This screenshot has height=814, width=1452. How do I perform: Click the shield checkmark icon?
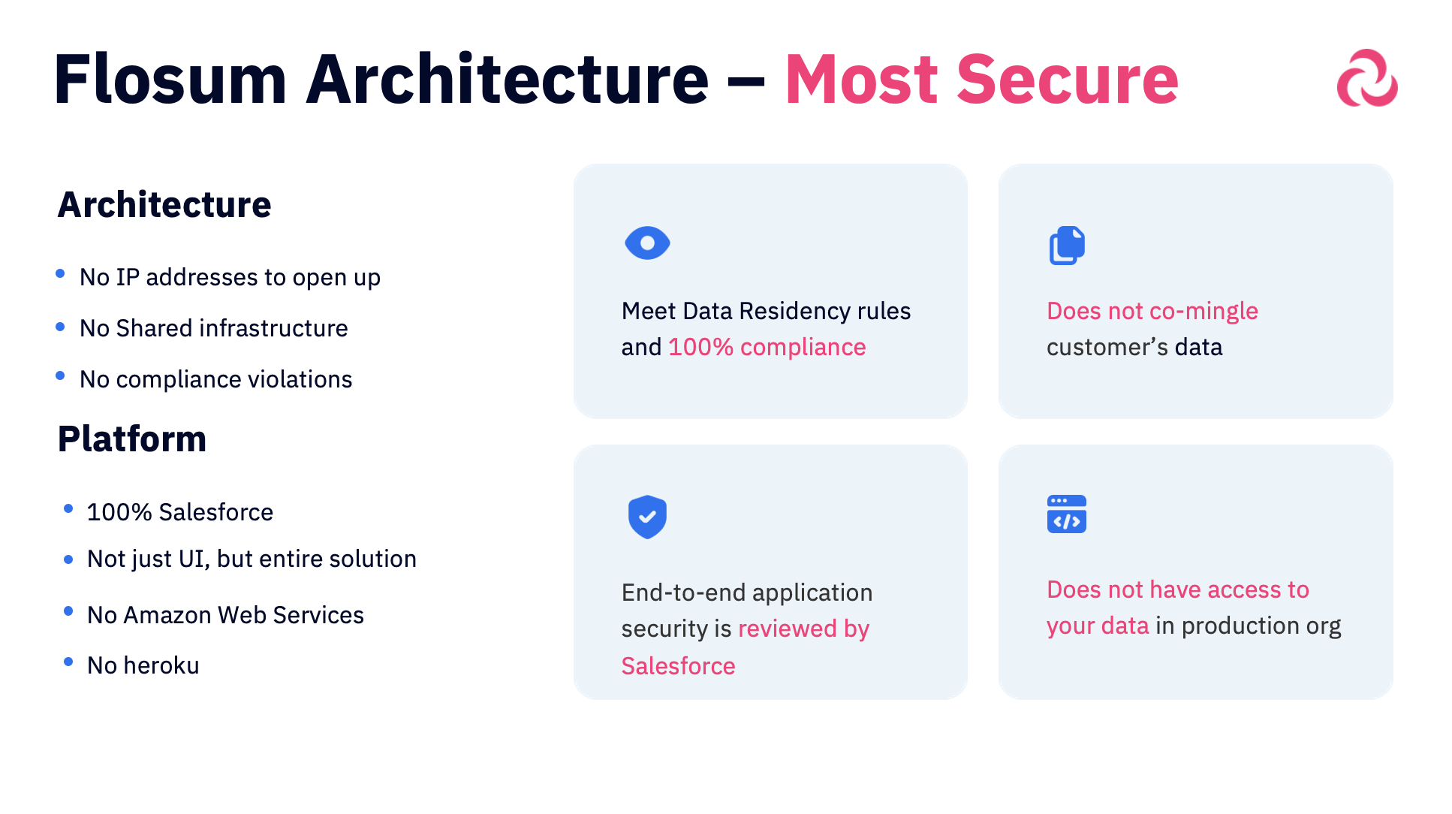(x=647, y=517)
